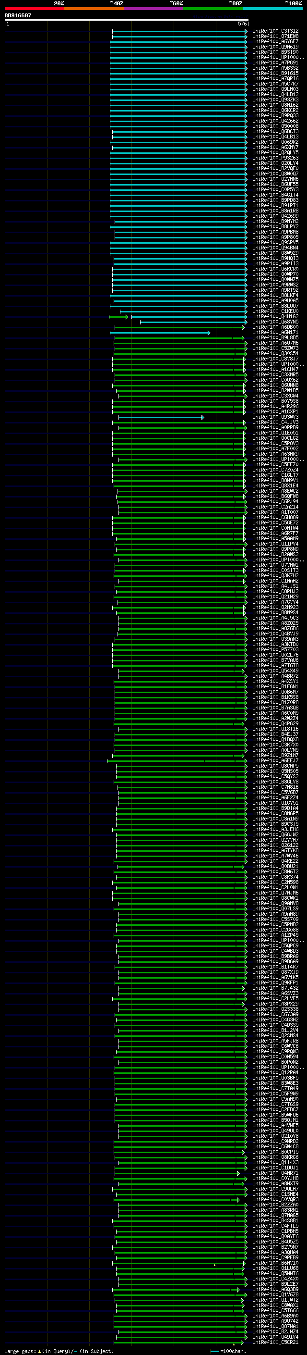Open hit UniRef100_B9S190
The width and height of the screenshot is (307, 1355).
[275, 52]
